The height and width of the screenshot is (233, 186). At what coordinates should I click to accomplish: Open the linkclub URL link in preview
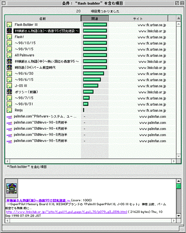tap(67, 212)
